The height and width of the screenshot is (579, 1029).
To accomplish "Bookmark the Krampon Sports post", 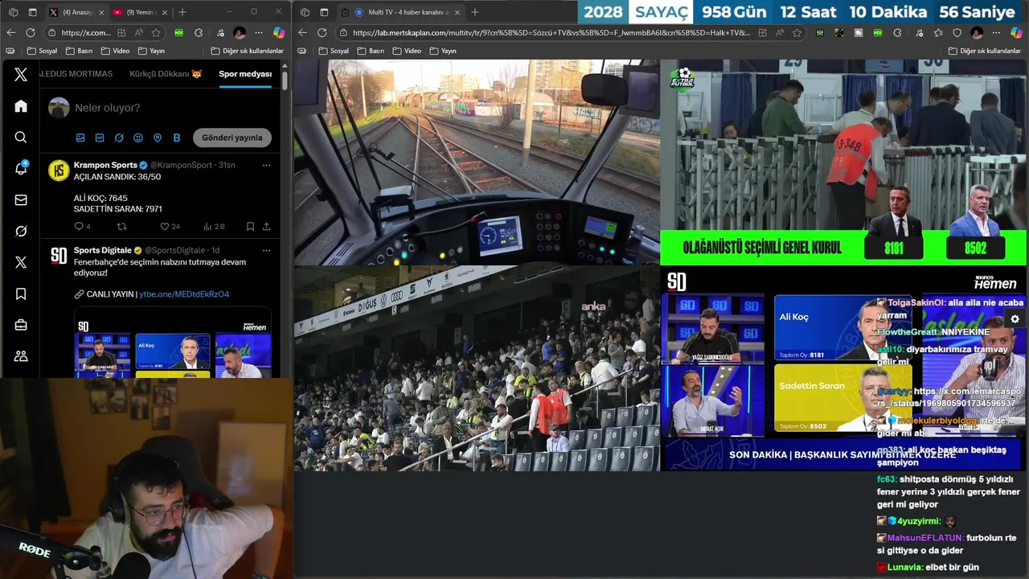I will tap(250, 227).
